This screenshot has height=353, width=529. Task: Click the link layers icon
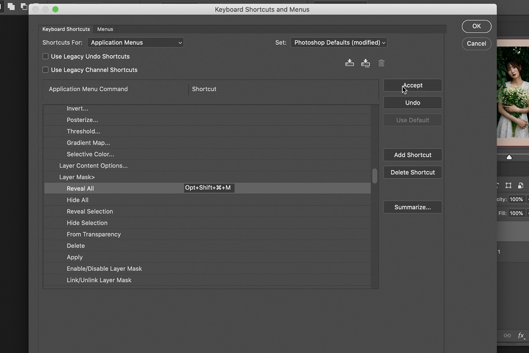pyautogui.click(x=507, y=335)
